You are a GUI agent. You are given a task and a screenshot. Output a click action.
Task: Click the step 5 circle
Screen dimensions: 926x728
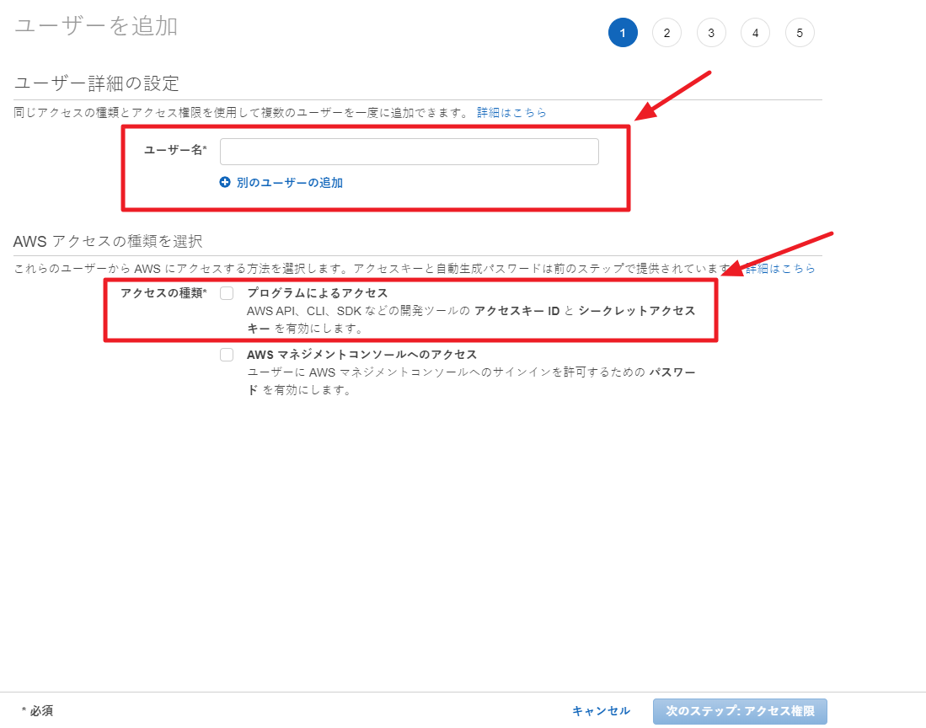point(800,33)
